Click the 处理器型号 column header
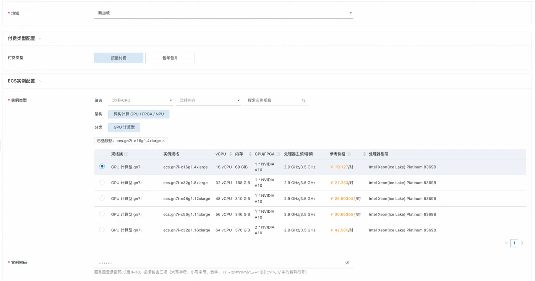The width and height of the screenshot is (535, 281). 379,154
